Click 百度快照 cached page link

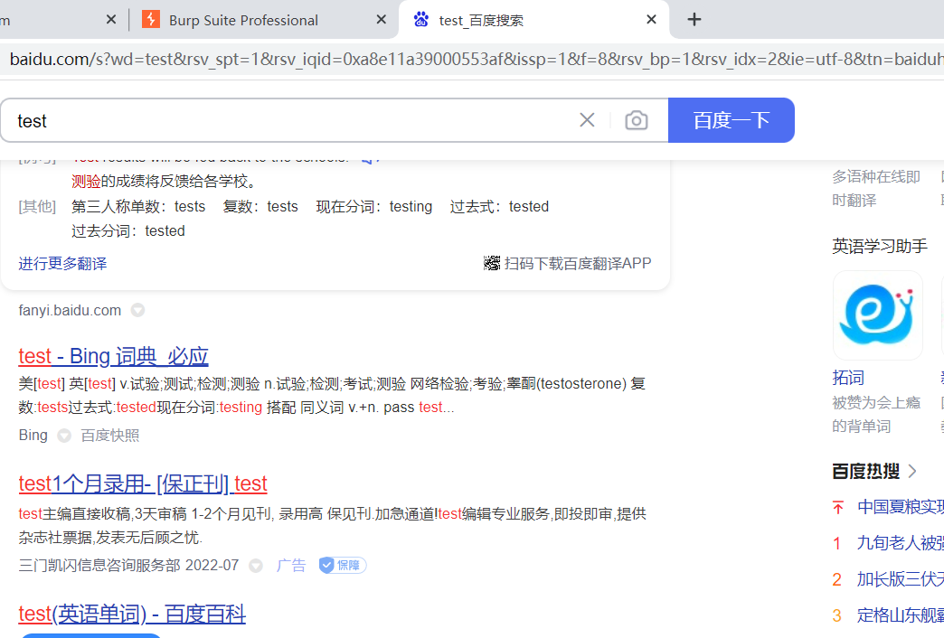(x=110, y=436)
